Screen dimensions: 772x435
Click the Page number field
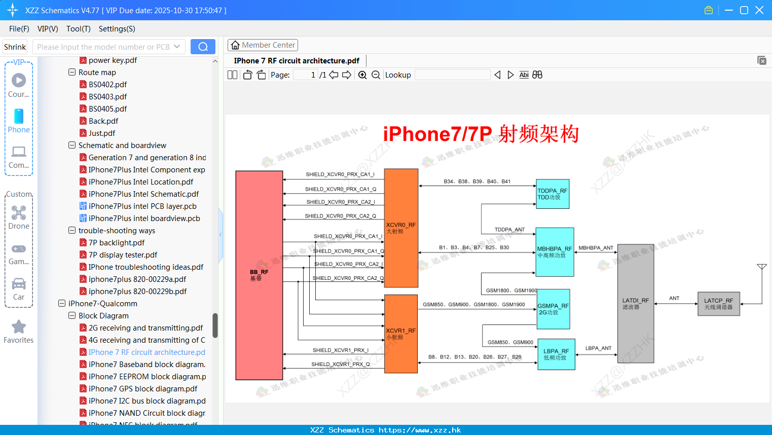[x=305, y=75]
